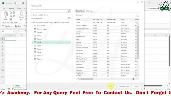Viewport: 171px width, 96px height.
Task: Click the Get Data icon
Action: [x=6, y=14]
